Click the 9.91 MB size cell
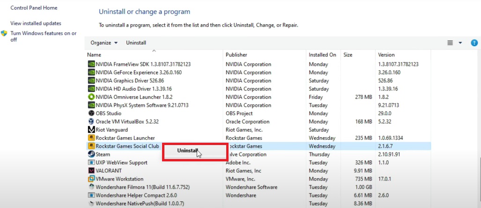Screen dimensions: 481x208 (x=363, y=171)
